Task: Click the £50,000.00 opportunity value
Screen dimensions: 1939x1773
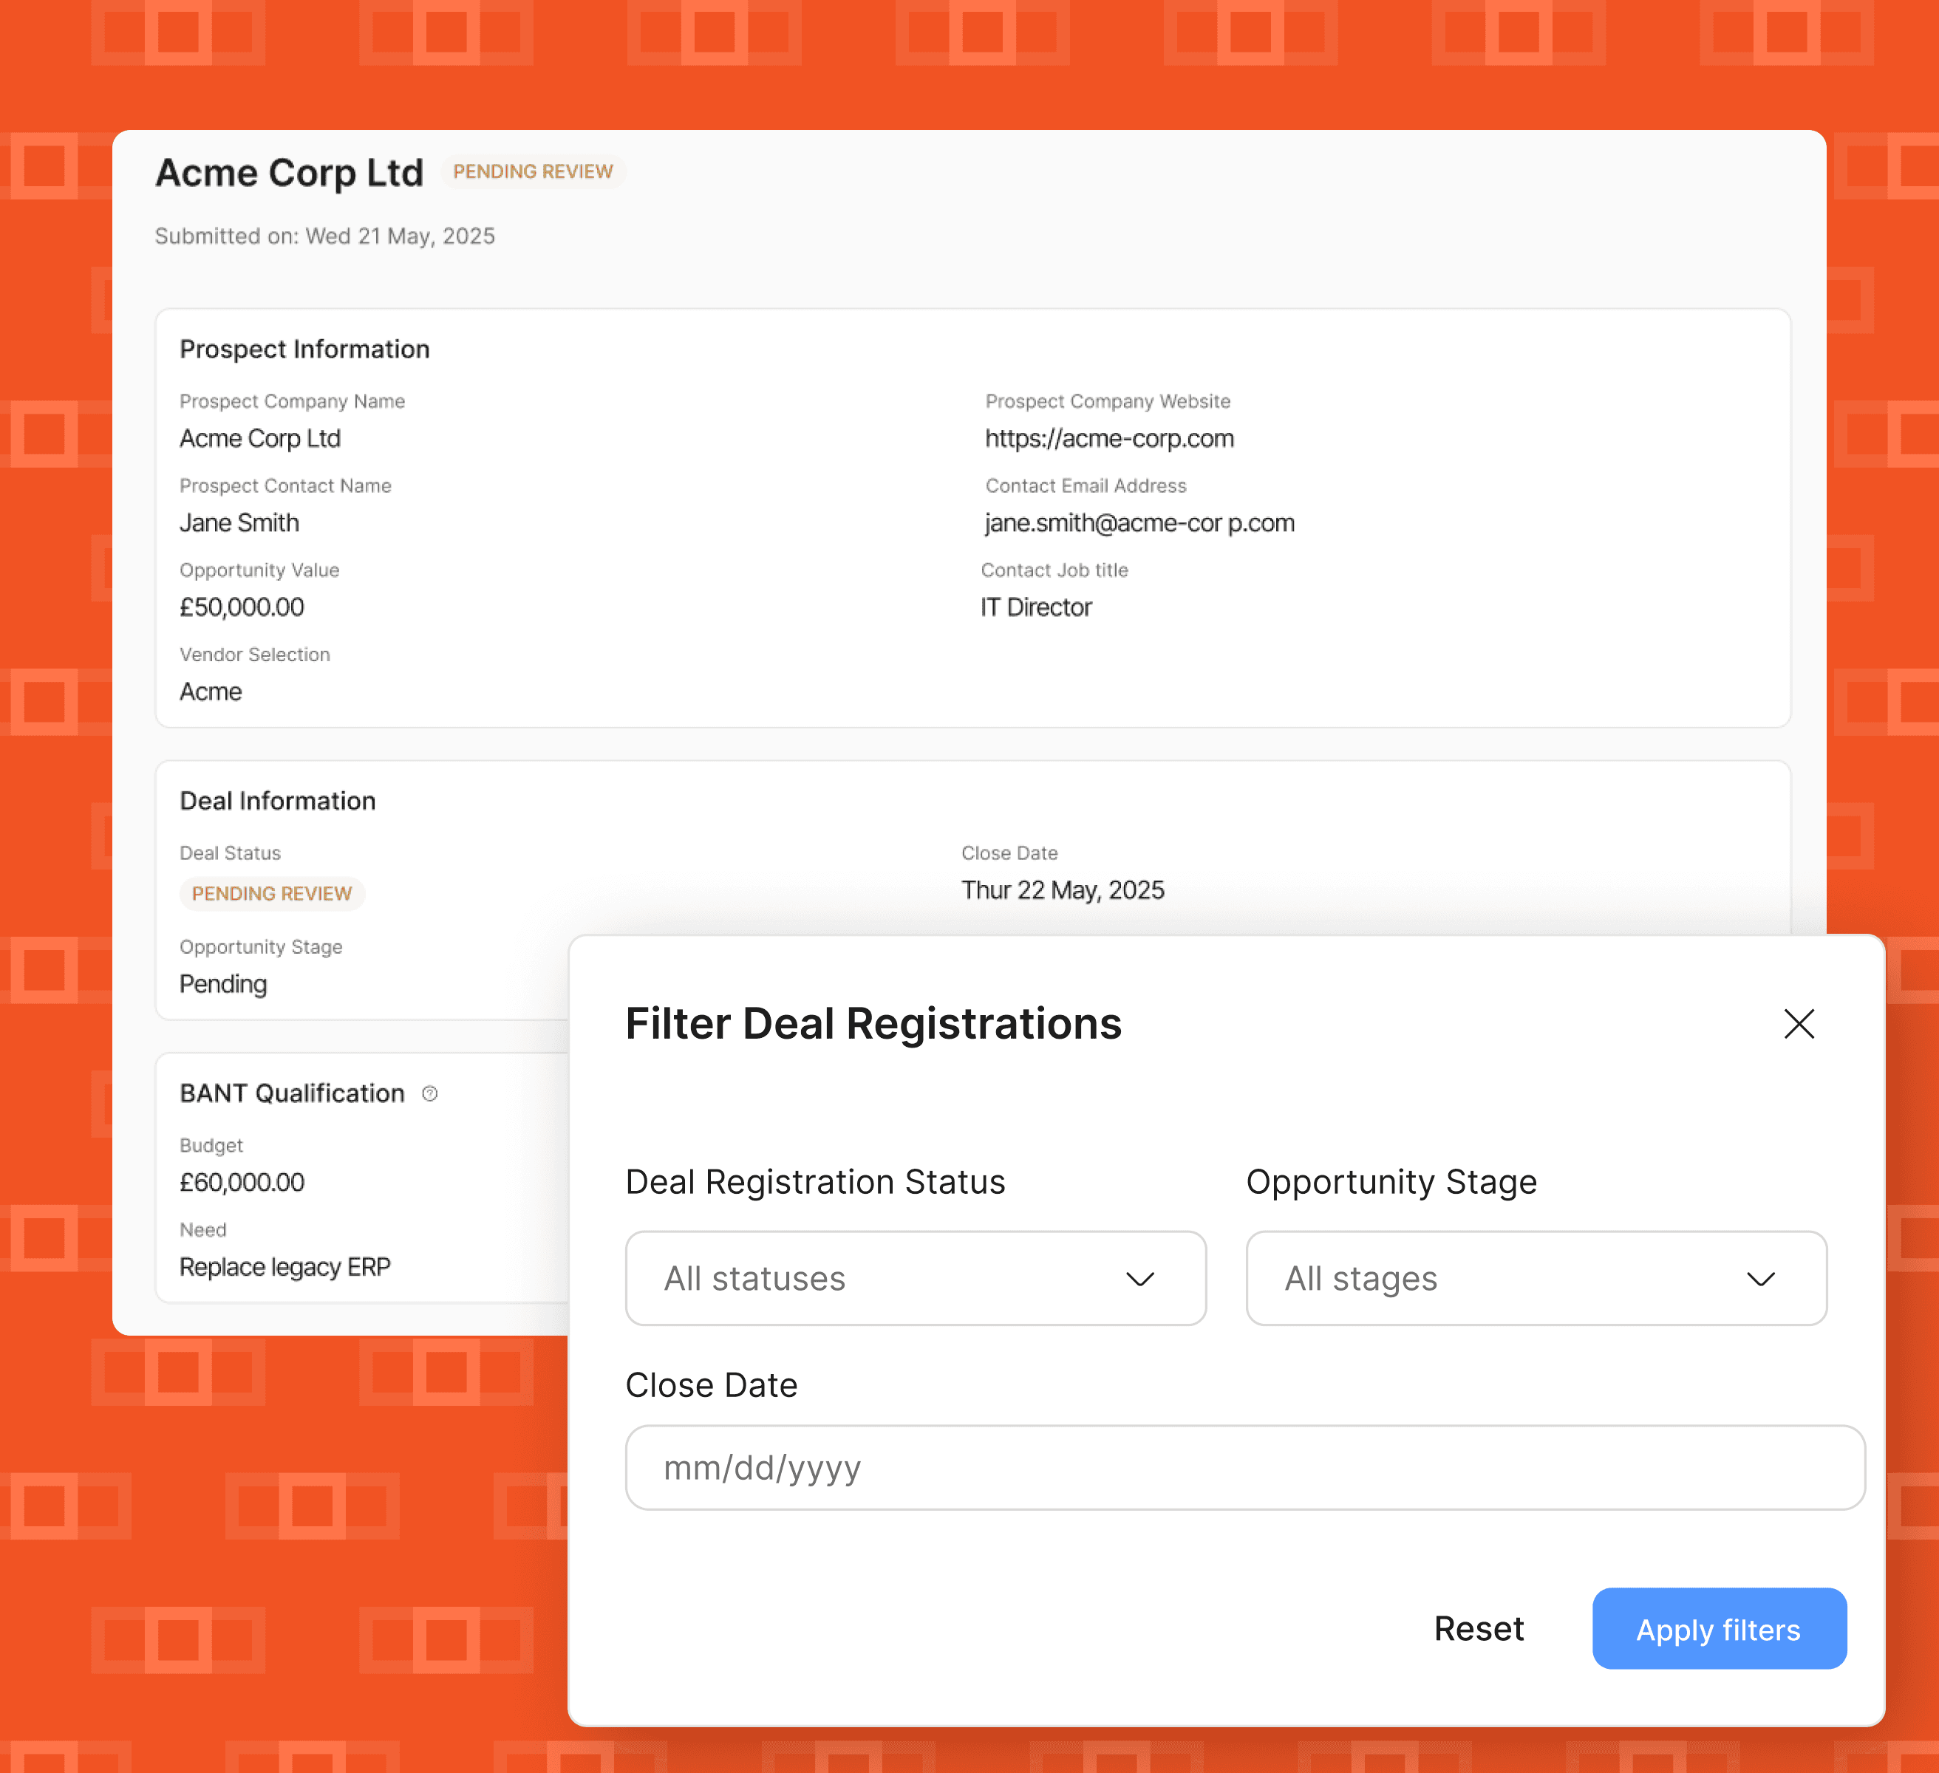Action: coord(242,608)
